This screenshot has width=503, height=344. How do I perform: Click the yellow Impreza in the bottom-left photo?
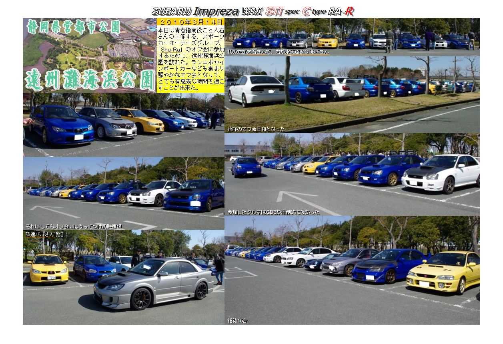(49, 268)
